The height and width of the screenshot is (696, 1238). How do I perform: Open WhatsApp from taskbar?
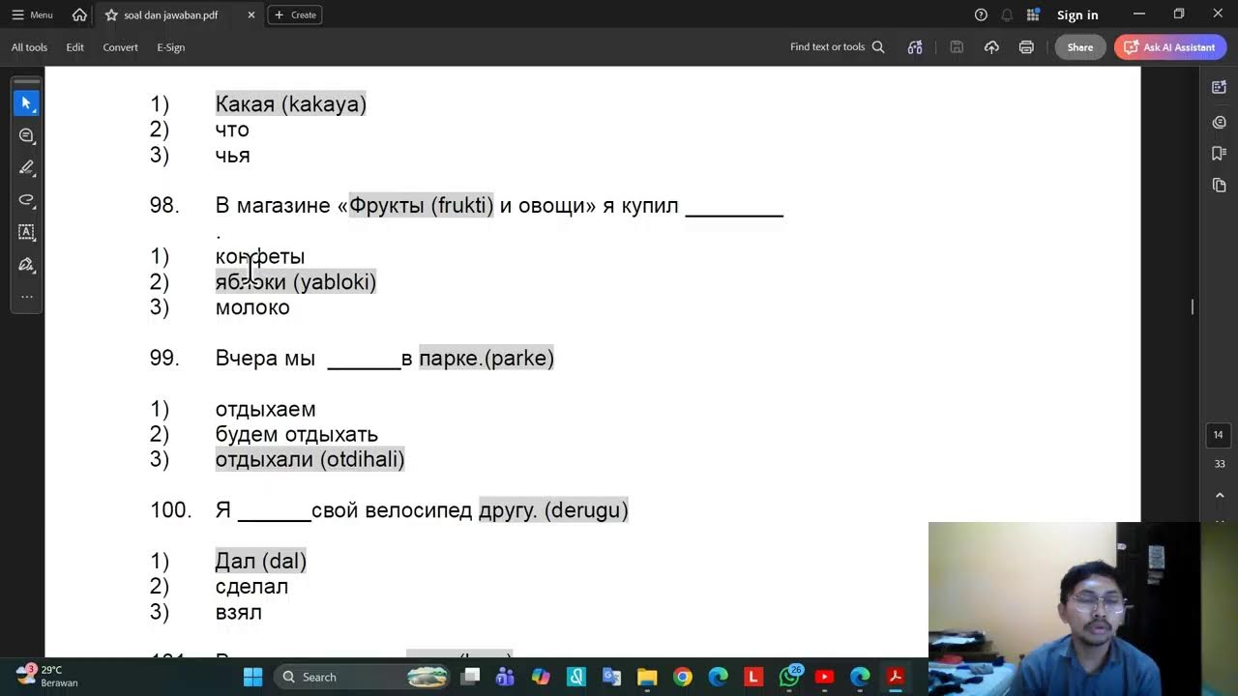pyautogui.click(x=789, y=677)
